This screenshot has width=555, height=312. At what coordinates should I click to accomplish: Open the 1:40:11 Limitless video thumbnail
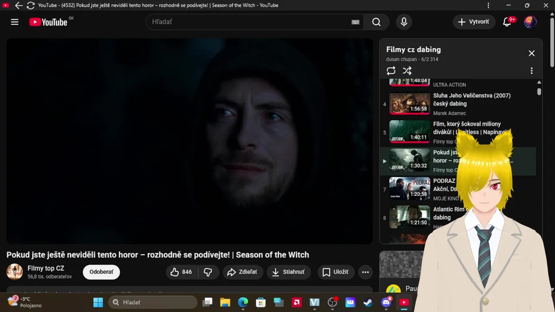(409, 132)
